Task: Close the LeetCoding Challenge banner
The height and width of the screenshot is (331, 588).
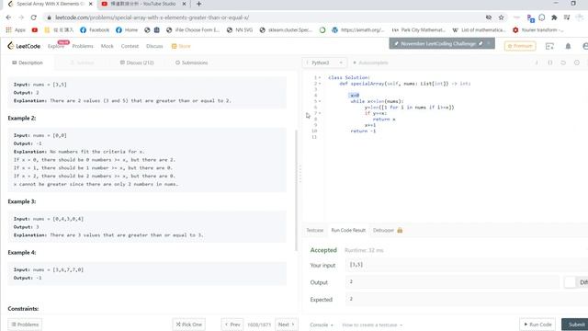Action: pos(489,43)
